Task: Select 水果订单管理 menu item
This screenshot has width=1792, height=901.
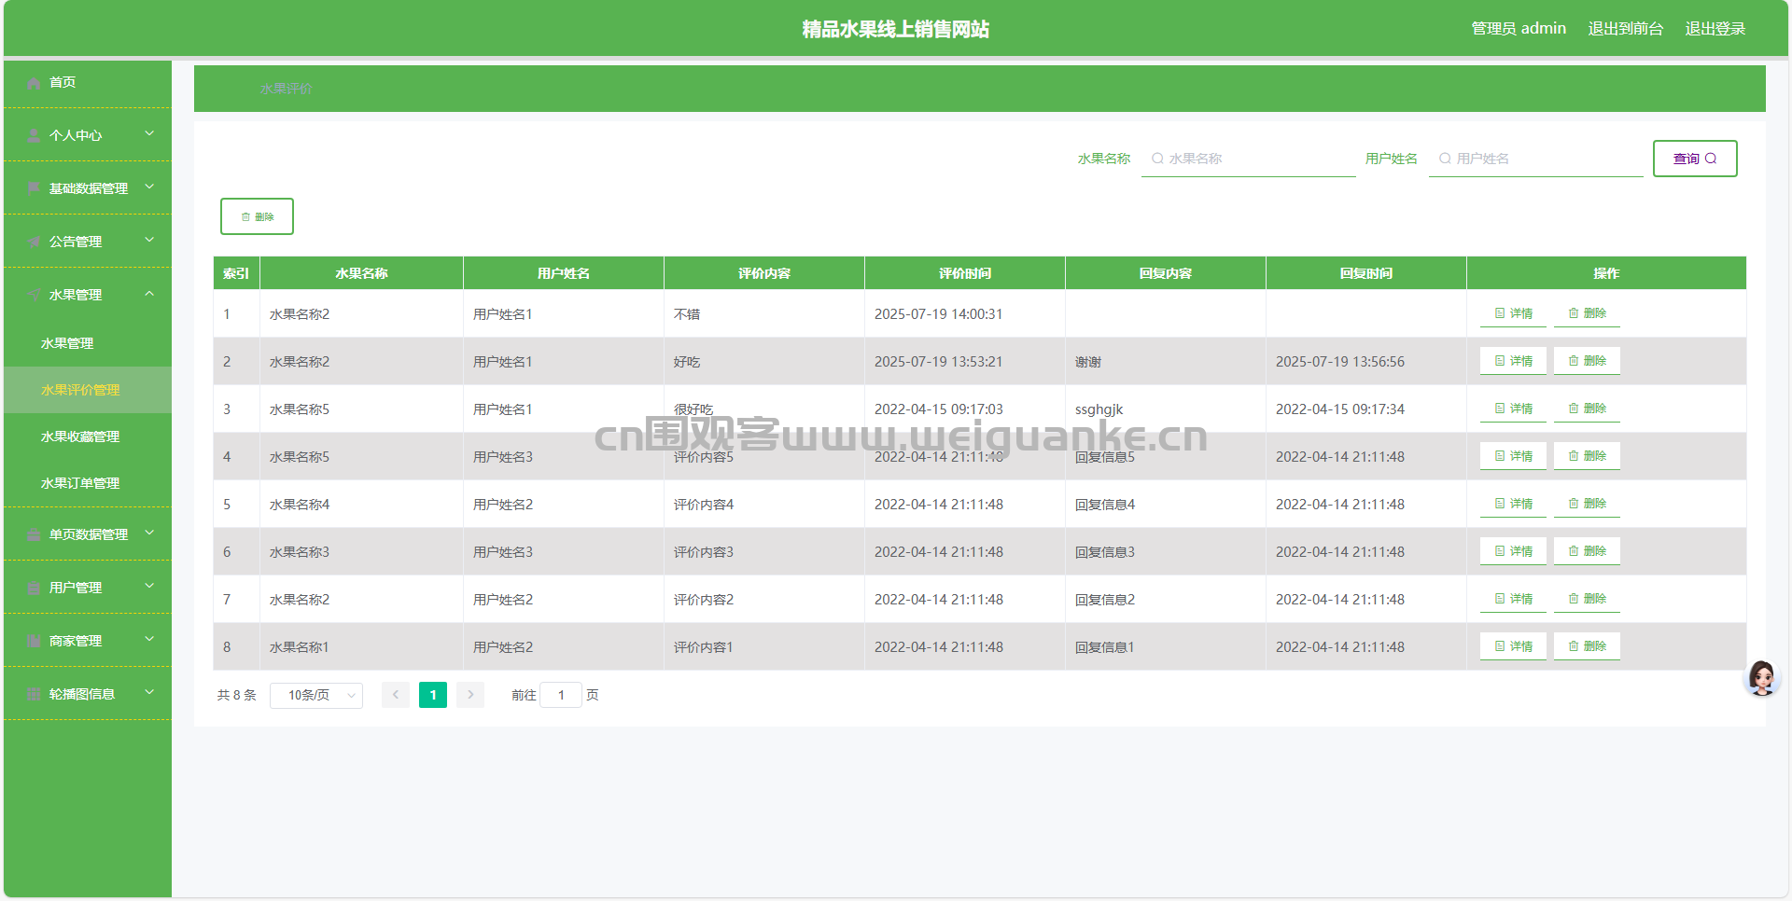Action: [x=80, y=483]
